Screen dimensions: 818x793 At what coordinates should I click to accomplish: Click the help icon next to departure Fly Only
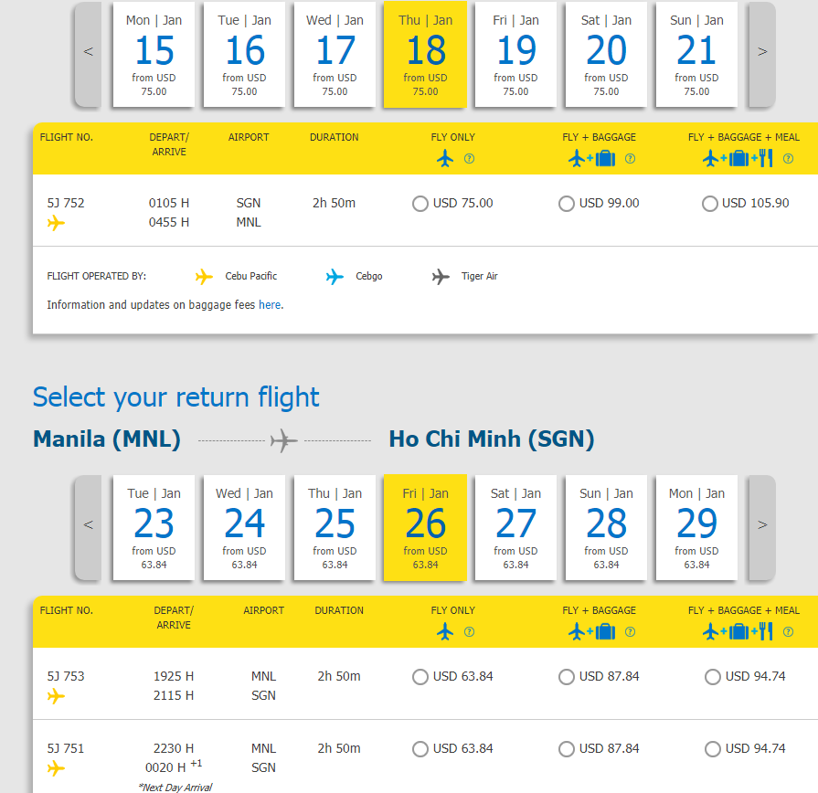click(x=469, y=159)
